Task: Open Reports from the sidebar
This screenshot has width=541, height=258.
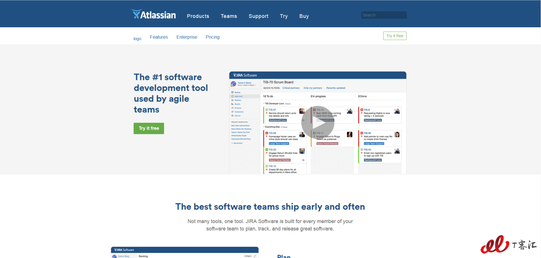Action: [237, 104]
